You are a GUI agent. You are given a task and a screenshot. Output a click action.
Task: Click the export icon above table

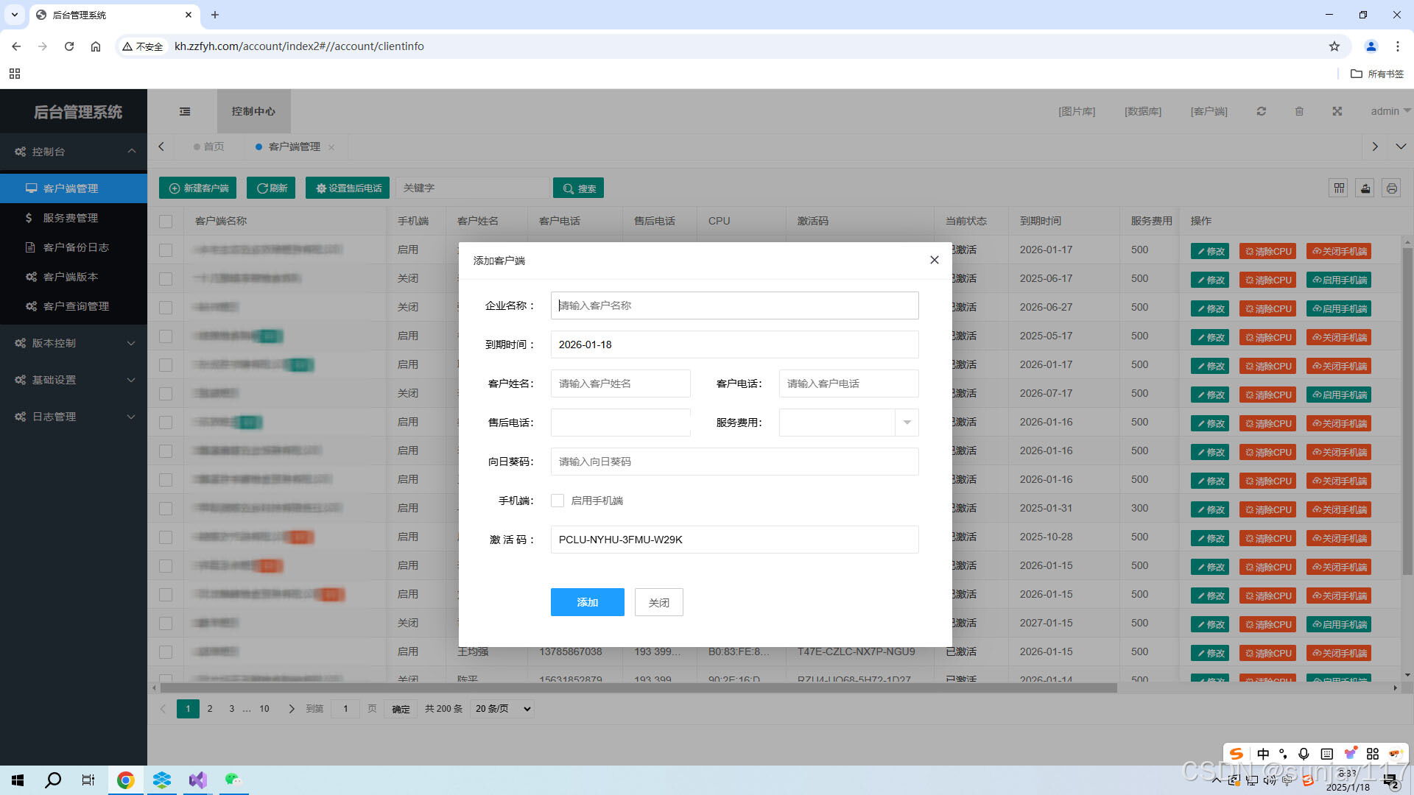tap(1365, 188)
